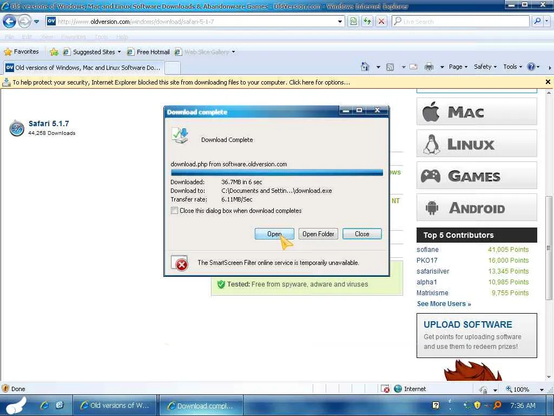Open the Safety menu
The image size is (554, 416).
485,67
